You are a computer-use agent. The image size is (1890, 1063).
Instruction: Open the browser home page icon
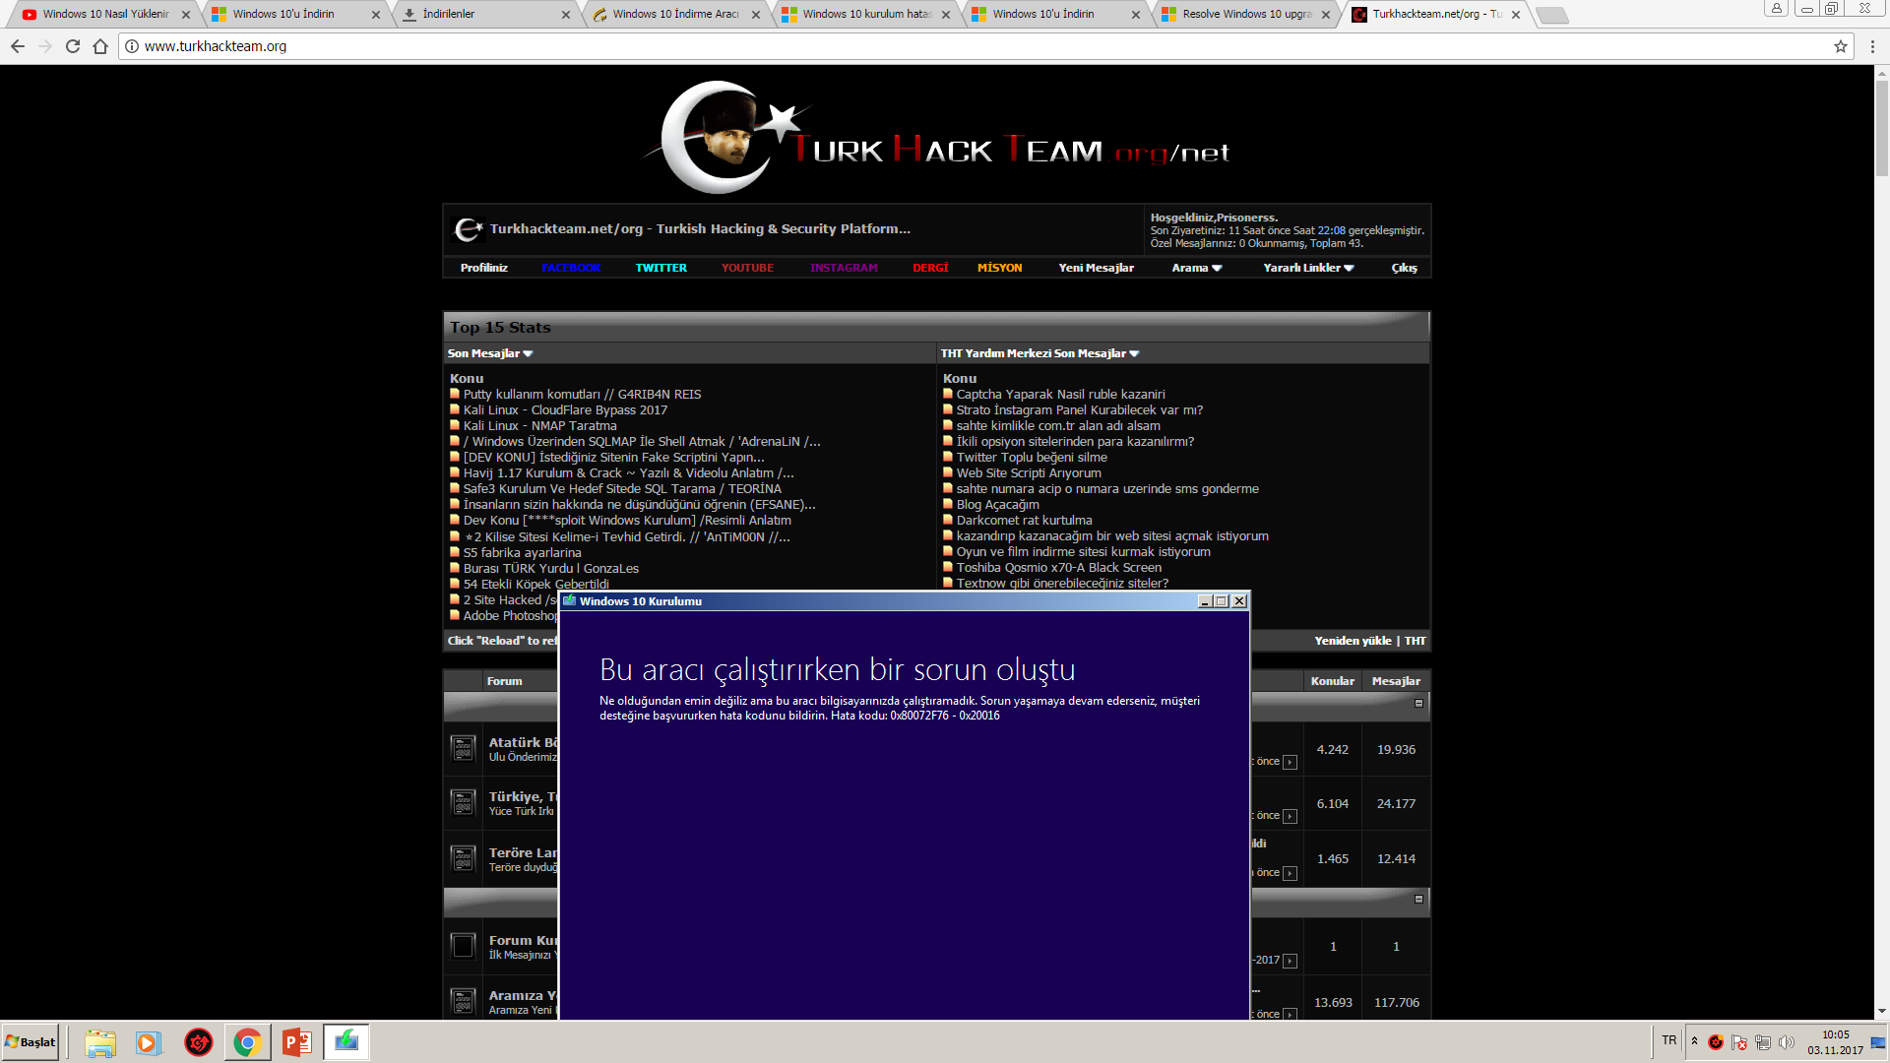click(x=100, y=46)
